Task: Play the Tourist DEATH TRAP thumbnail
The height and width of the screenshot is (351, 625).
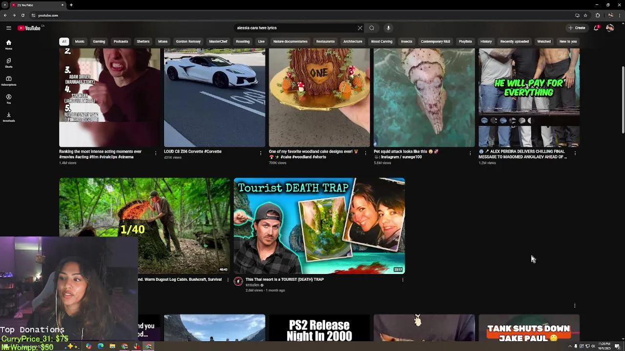Action: tap(319, 226)
